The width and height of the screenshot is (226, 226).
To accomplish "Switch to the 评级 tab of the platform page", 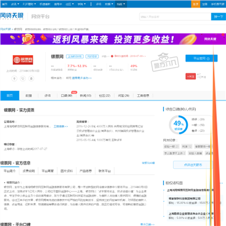I will click(48, 95).
